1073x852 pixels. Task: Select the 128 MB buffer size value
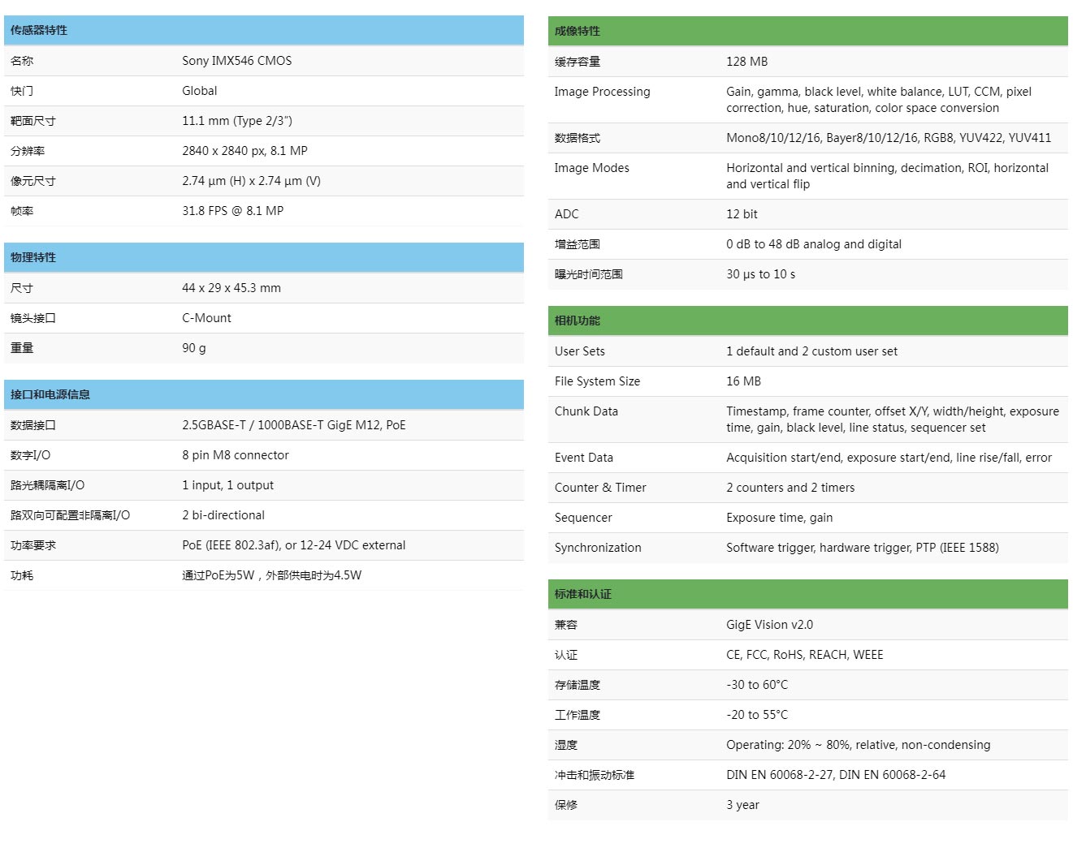click(746, 62)
